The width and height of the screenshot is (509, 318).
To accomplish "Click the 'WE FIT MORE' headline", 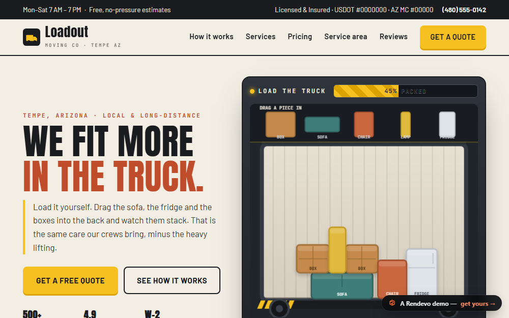I will tap(108, 141).
